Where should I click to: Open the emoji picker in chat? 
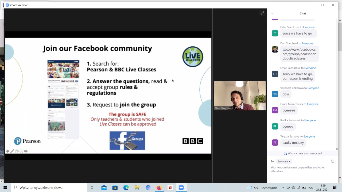(x=333, y=161)
